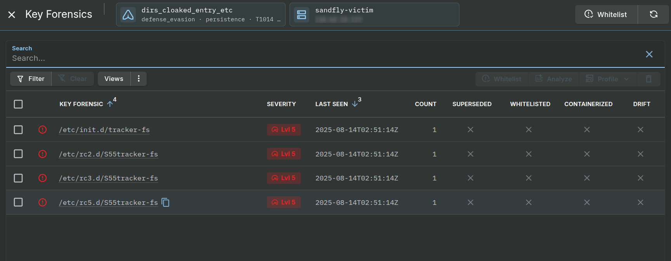
Task: Click Lvl 5 badge for /etc/rc2.d/S55tracker-fs
Action: coord(284,154)
